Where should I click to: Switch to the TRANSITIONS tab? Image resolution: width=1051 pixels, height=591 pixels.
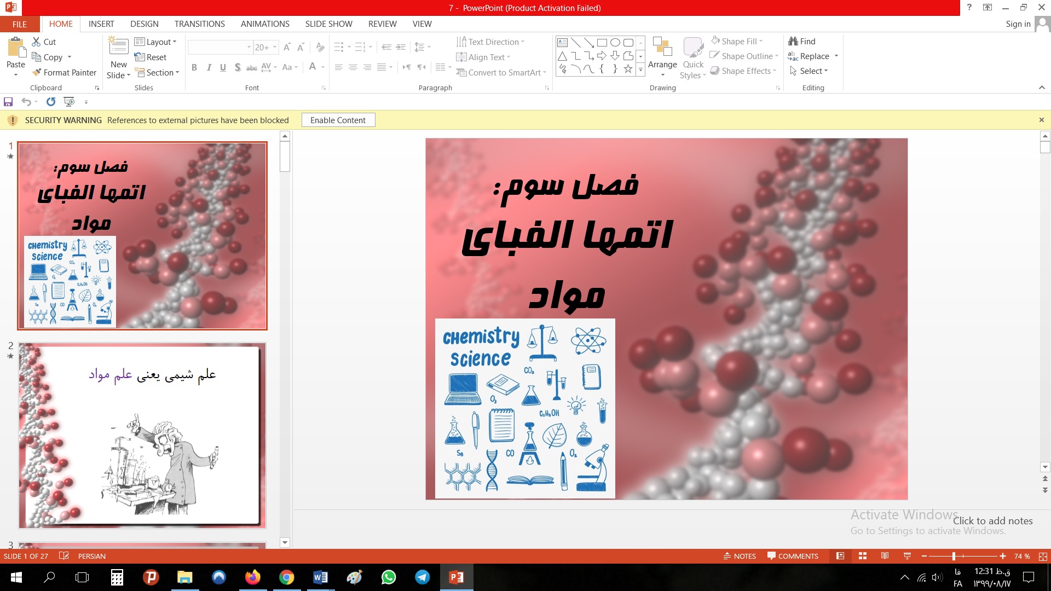click(x=199, y=24)
